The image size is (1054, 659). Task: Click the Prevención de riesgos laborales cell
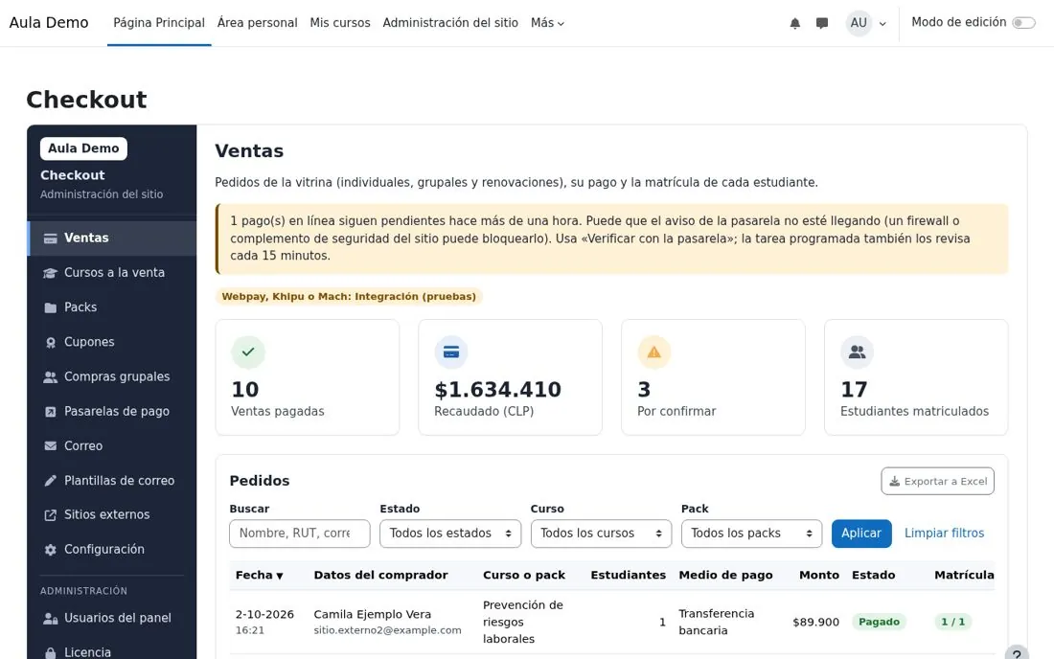pyautogui.click(x=523, y=622)
